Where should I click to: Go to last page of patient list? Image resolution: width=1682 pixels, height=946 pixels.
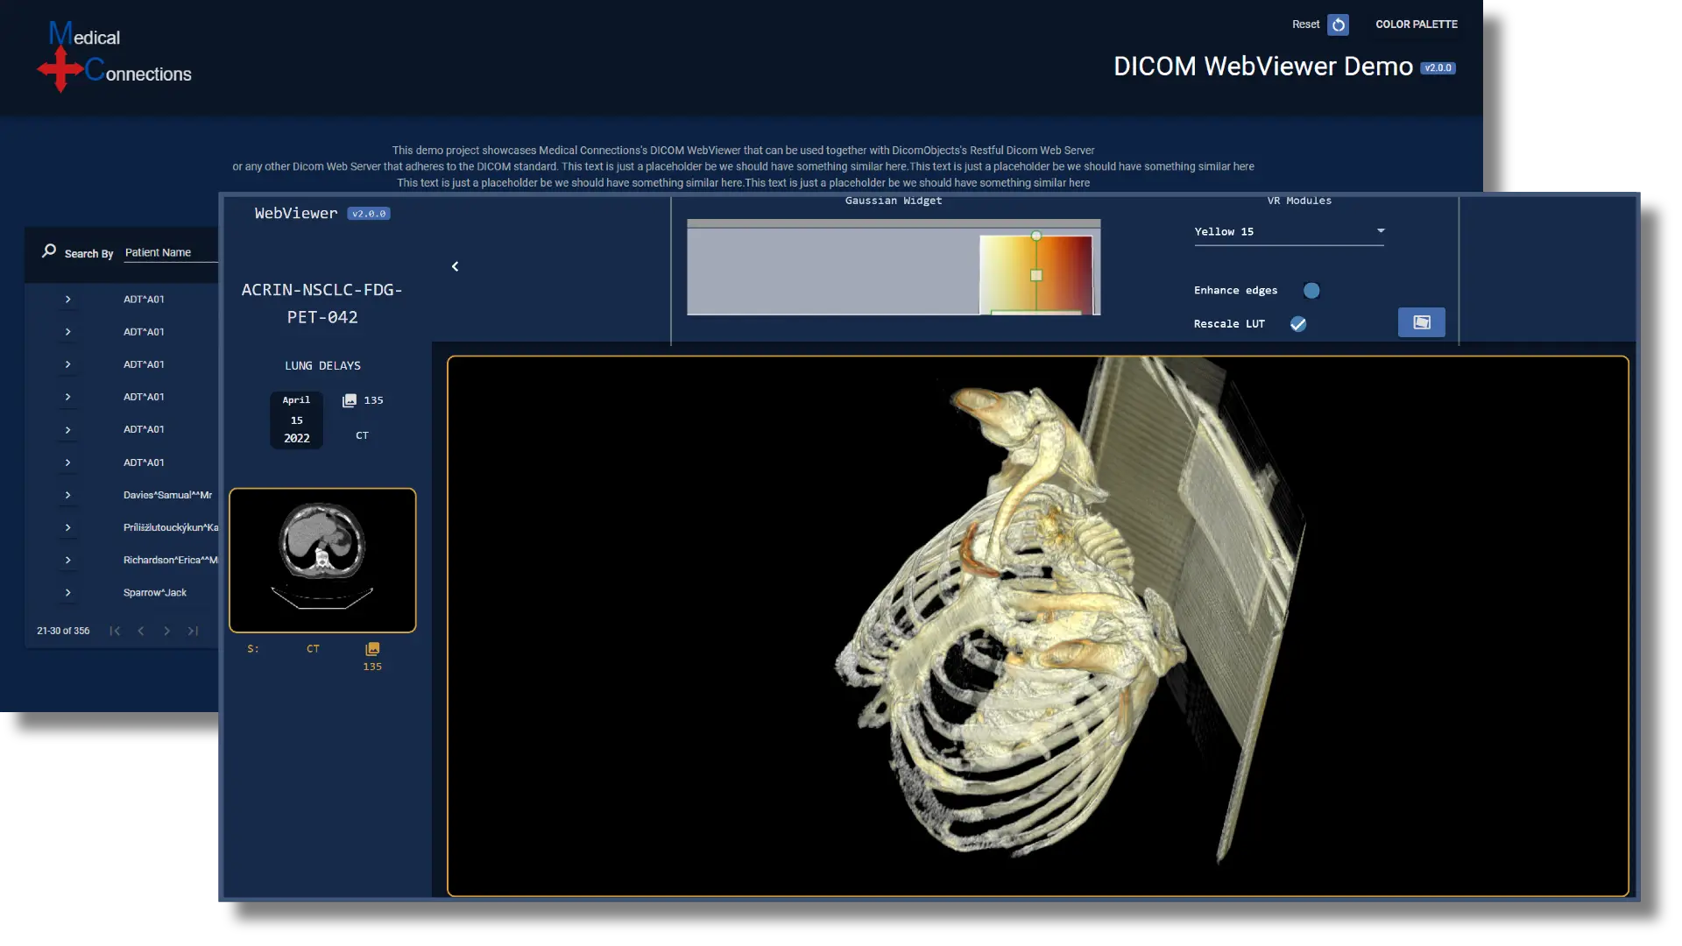click(193, 631)
